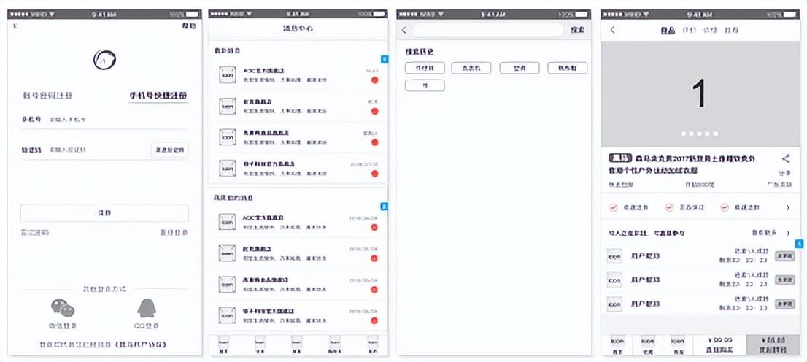Screen dimensions: 807x362
Task: Click the share icon beside product title
Action: 786,159
